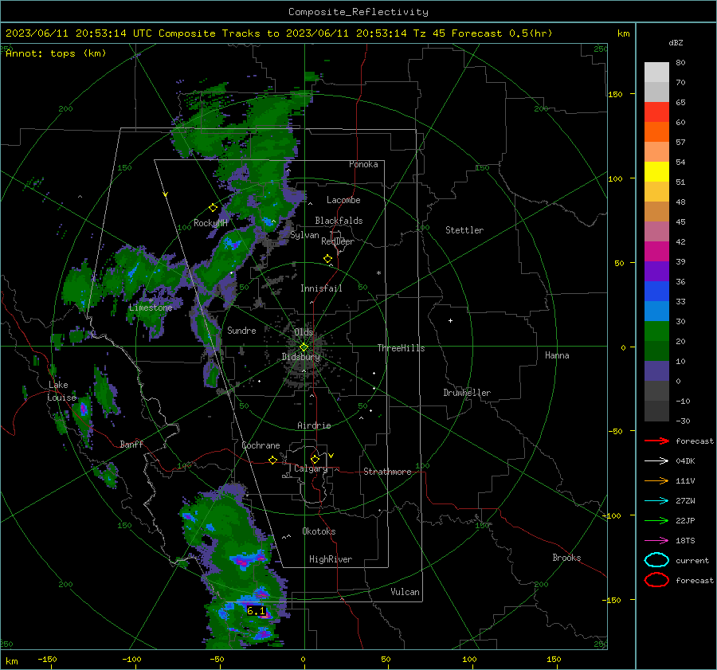
Task: Click the Lacombe city label
Action: pyautogui.click(x=343, y=200)
